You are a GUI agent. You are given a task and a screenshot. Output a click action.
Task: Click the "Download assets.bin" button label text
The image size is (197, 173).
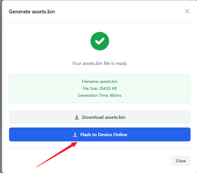[104, 117]
